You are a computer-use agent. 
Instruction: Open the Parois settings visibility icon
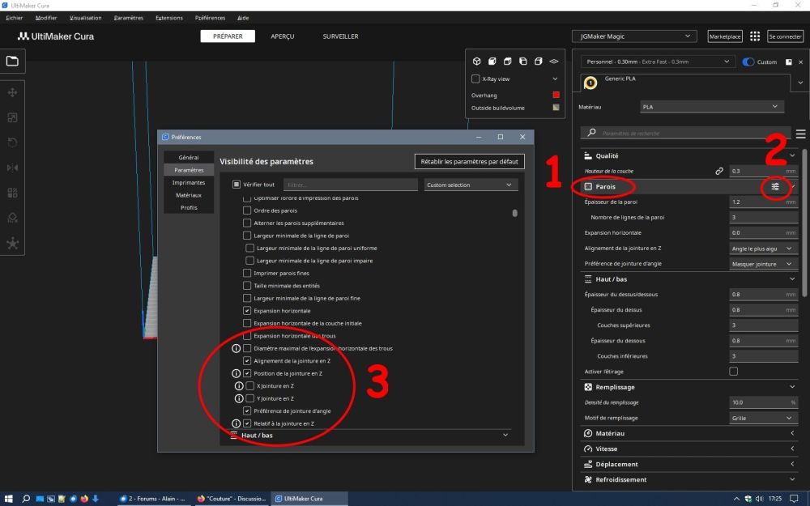tap(775, 186)
